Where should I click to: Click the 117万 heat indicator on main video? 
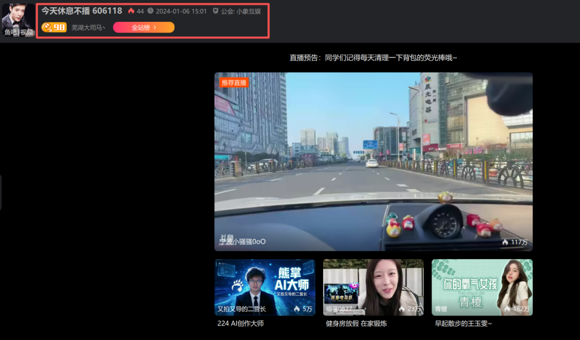pos(515,242)
